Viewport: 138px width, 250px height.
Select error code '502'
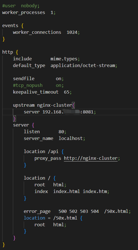73,211
